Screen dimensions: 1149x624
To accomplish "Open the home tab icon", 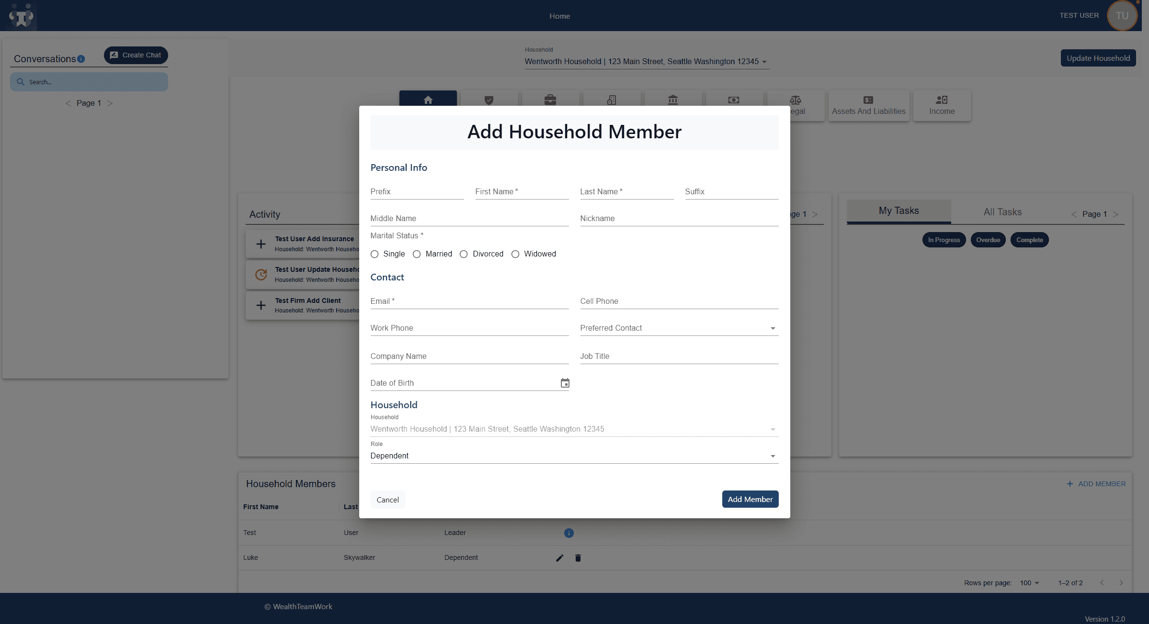I will pyautogui.click(x=428, y=100).
